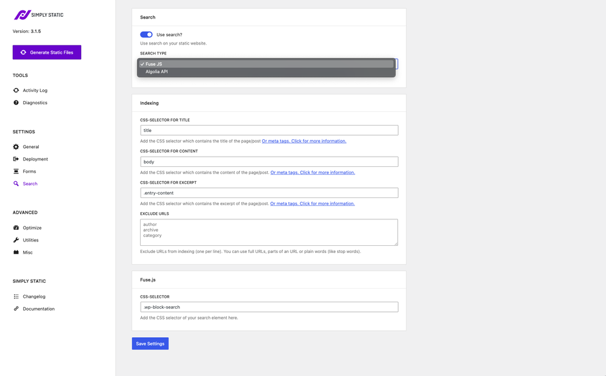Open the Search Type dropdown

coord(268,63)
